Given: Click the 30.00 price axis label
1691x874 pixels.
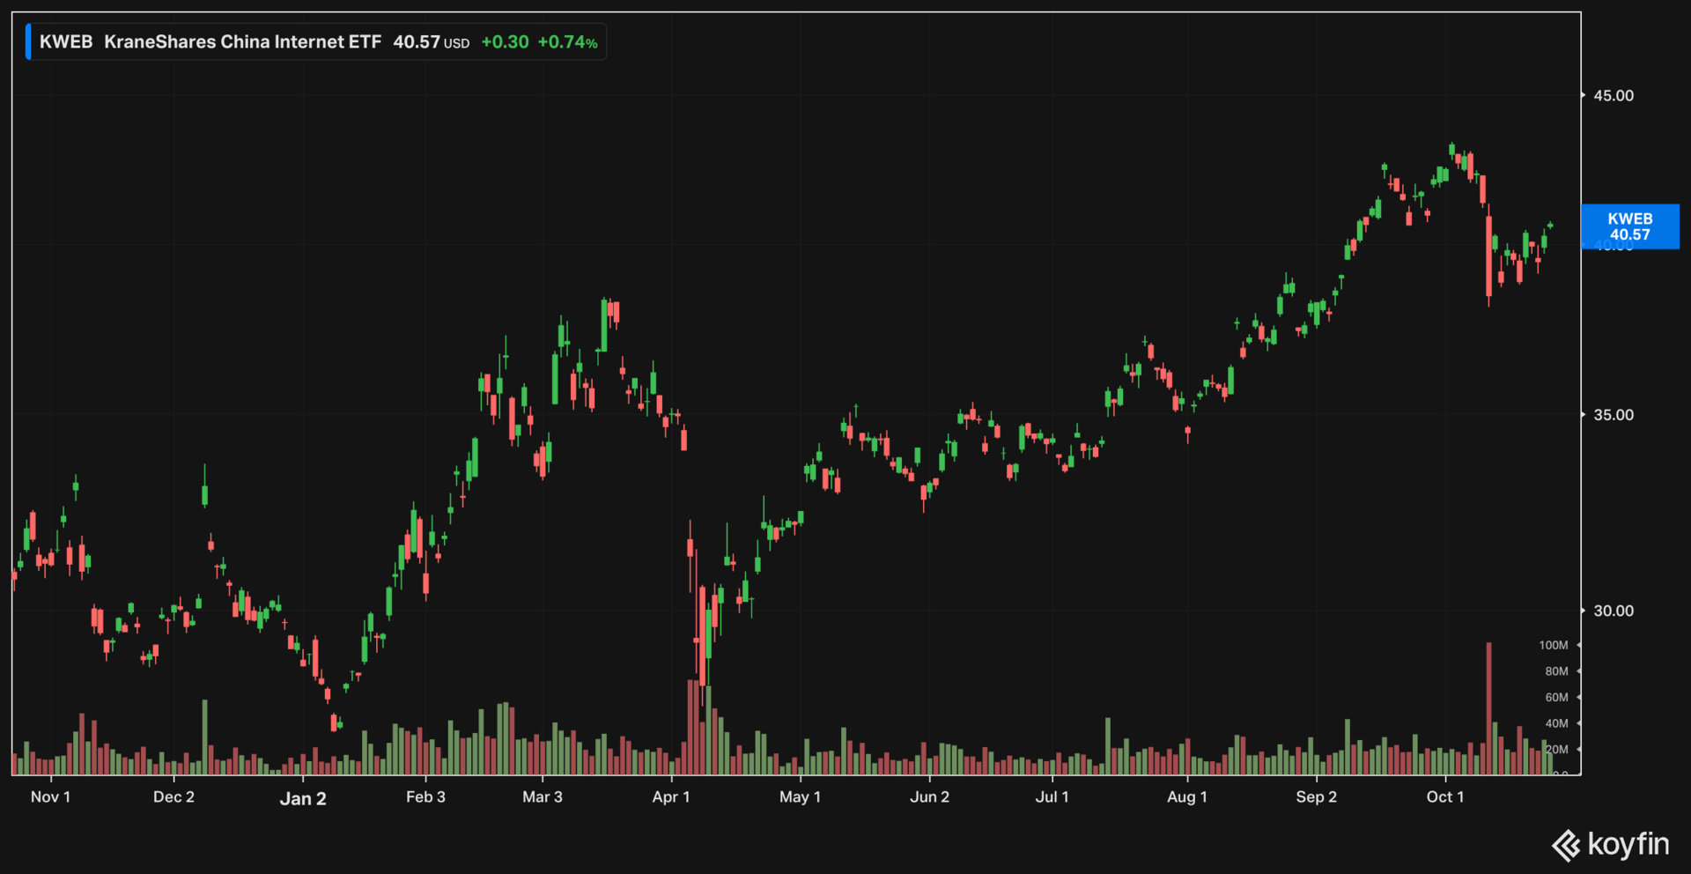Looking at the screenshot, I should (x=1613, y=611).
